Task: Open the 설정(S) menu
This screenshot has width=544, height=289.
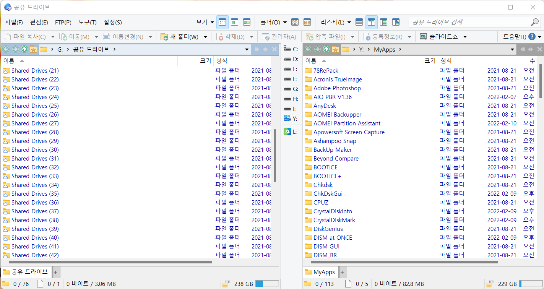Action: 113,22
